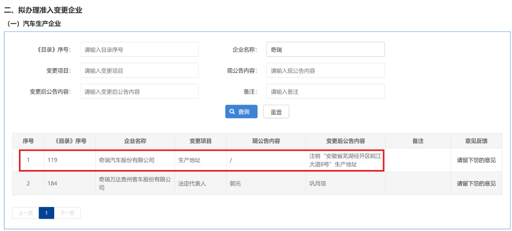The width and height of the screenshot is (512, 231).
Task: Click the 查询 search button
Action: coord(241,112)
